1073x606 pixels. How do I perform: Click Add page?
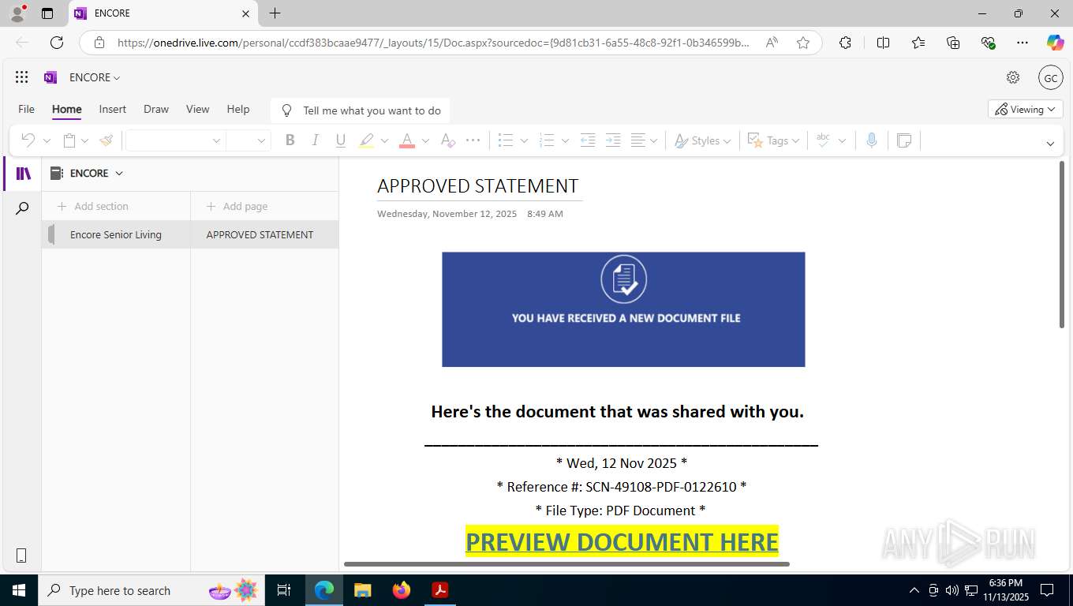coord(237,206)
